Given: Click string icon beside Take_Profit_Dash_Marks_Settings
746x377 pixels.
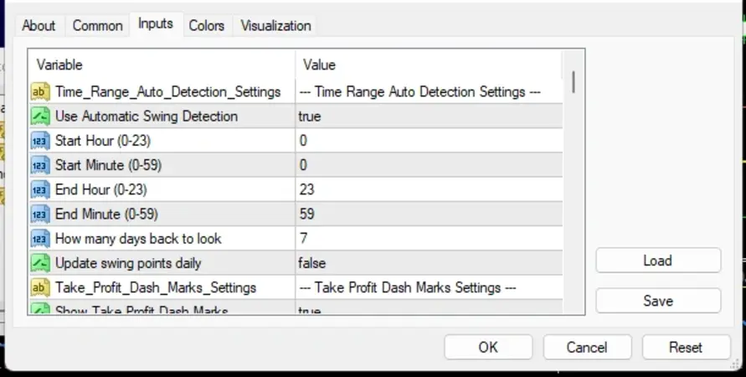Looking at the screenshot, I should [40, 287].
